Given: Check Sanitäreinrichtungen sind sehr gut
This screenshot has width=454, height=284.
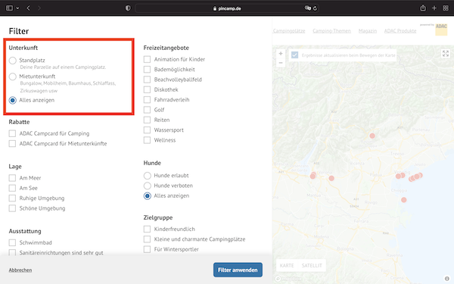Looking at the screenshot, I should pyautogui.click(x=12, y=253).
